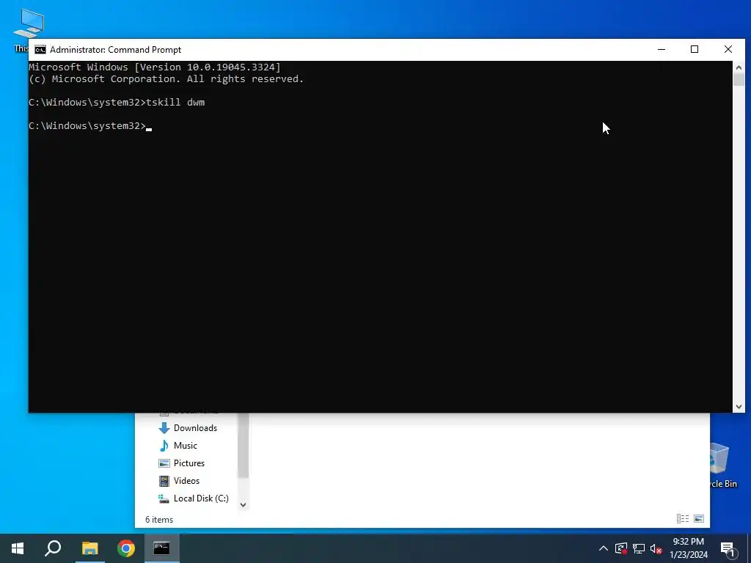This screenshot has height=563, width=751.
Task: Maximize the Command Prompt window
Action: click(x=695, y=49)
